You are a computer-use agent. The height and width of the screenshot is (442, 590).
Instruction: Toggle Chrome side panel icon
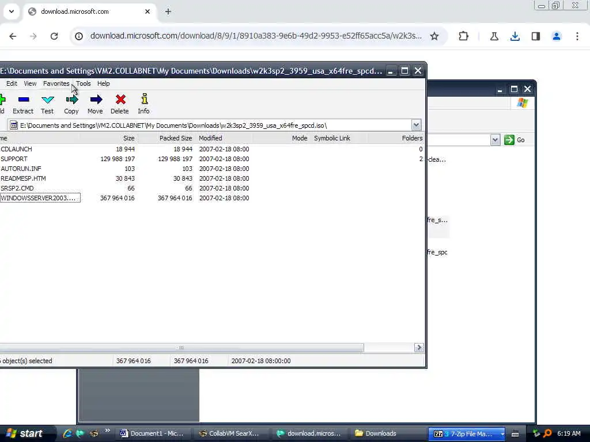536,36
